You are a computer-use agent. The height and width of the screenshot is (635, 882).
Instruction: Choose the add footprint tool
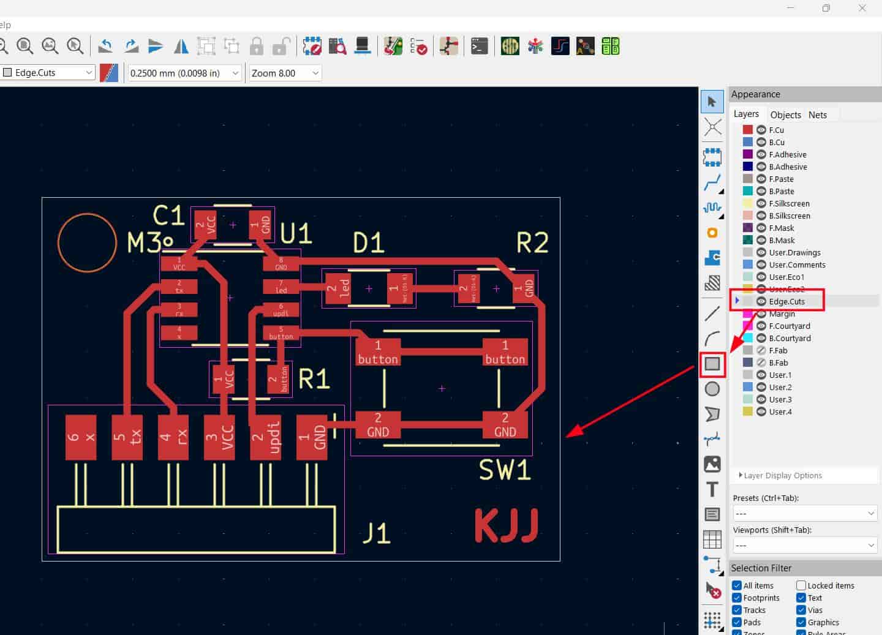(712, 157)
